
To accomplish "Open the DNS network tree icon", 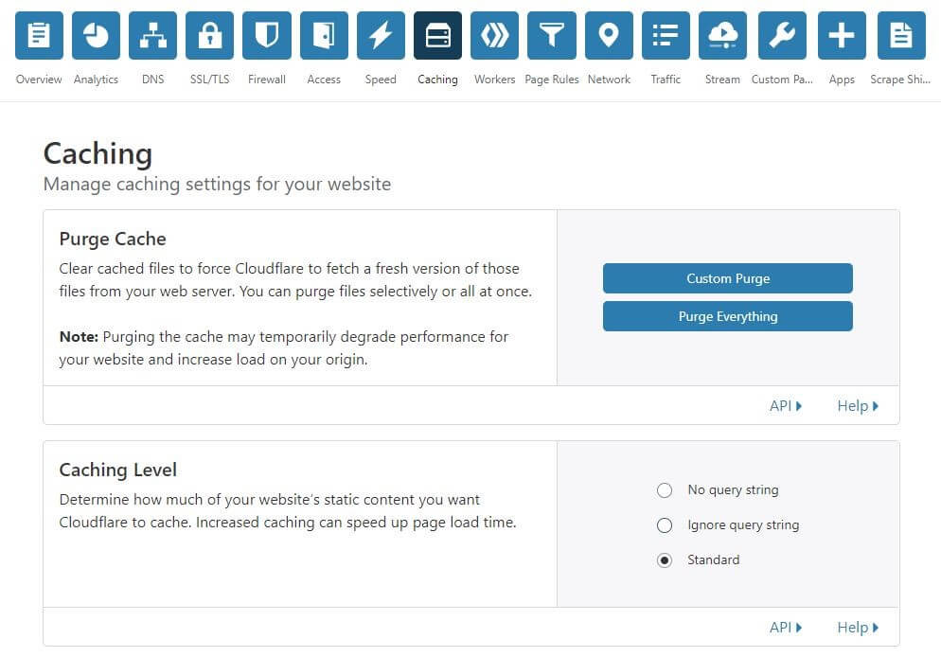I will pos(152,36).
